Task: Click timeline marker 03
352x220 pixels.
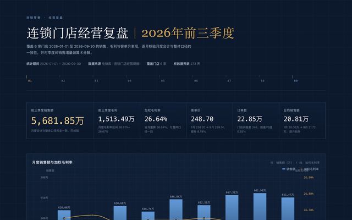Action: pyautogui.click(x=96, y=81)
